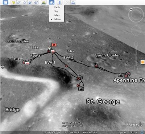
Task: Click the vertical zoom slider
Action: click(136, 56)
